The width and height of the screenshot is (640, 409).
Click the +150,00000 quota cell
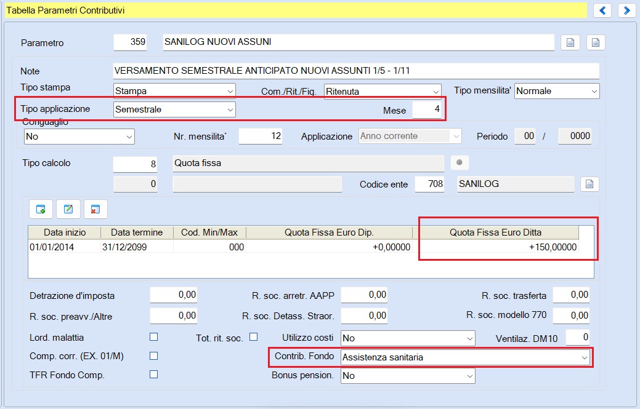(495, 247)
